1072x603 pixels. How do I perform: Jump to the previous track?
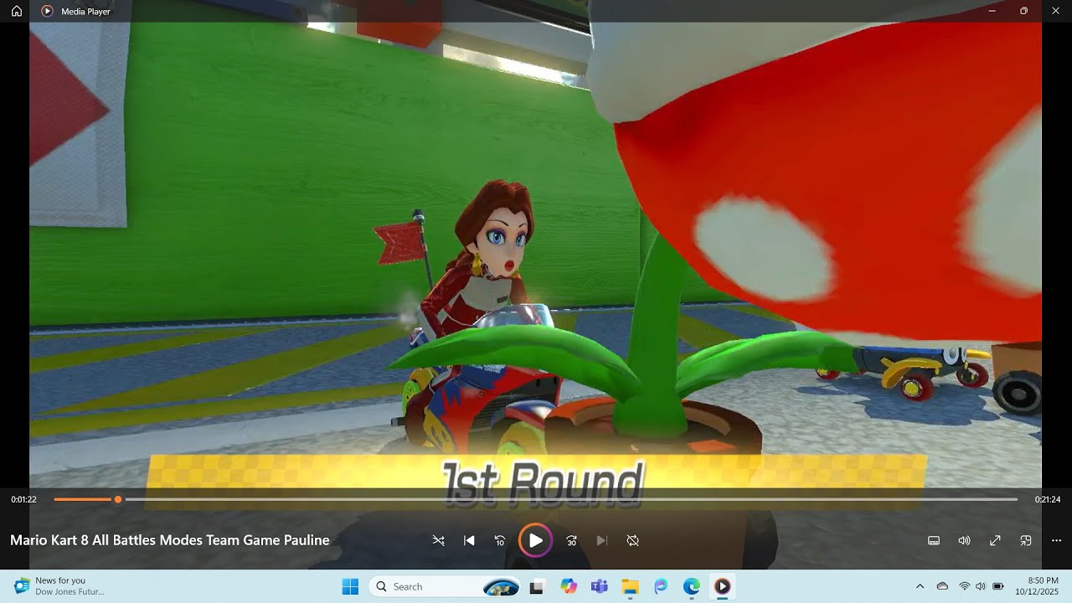[x=469, y=540]
